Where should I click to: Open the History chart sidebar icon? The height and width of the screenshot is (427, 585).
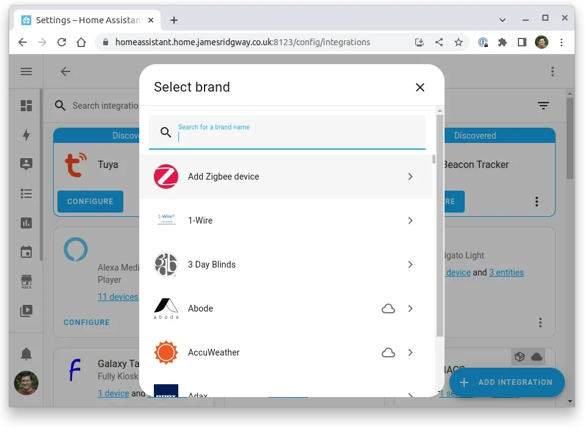(26, 223)
